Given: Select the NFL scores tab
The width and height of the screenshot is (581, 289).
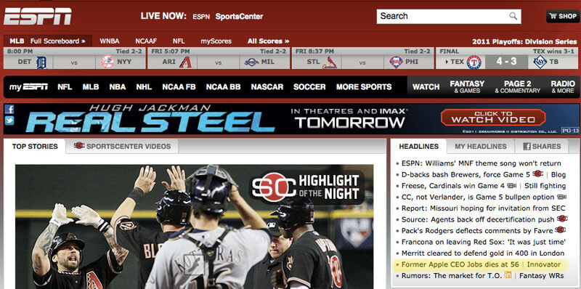Looking at the screenshot, I should pyautogui.click(x=179, y=41).
